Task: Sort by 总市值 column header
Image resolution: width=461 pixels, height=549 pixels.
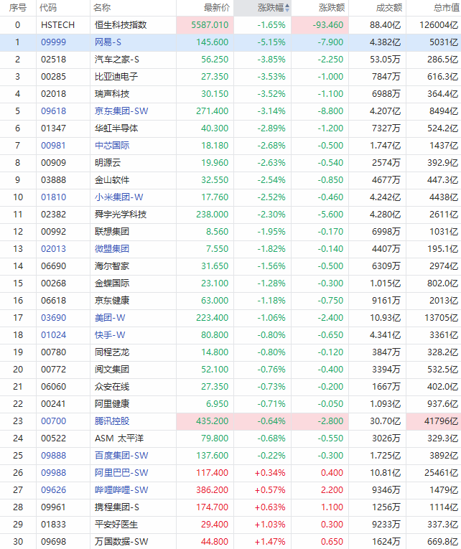Action: 446,8
